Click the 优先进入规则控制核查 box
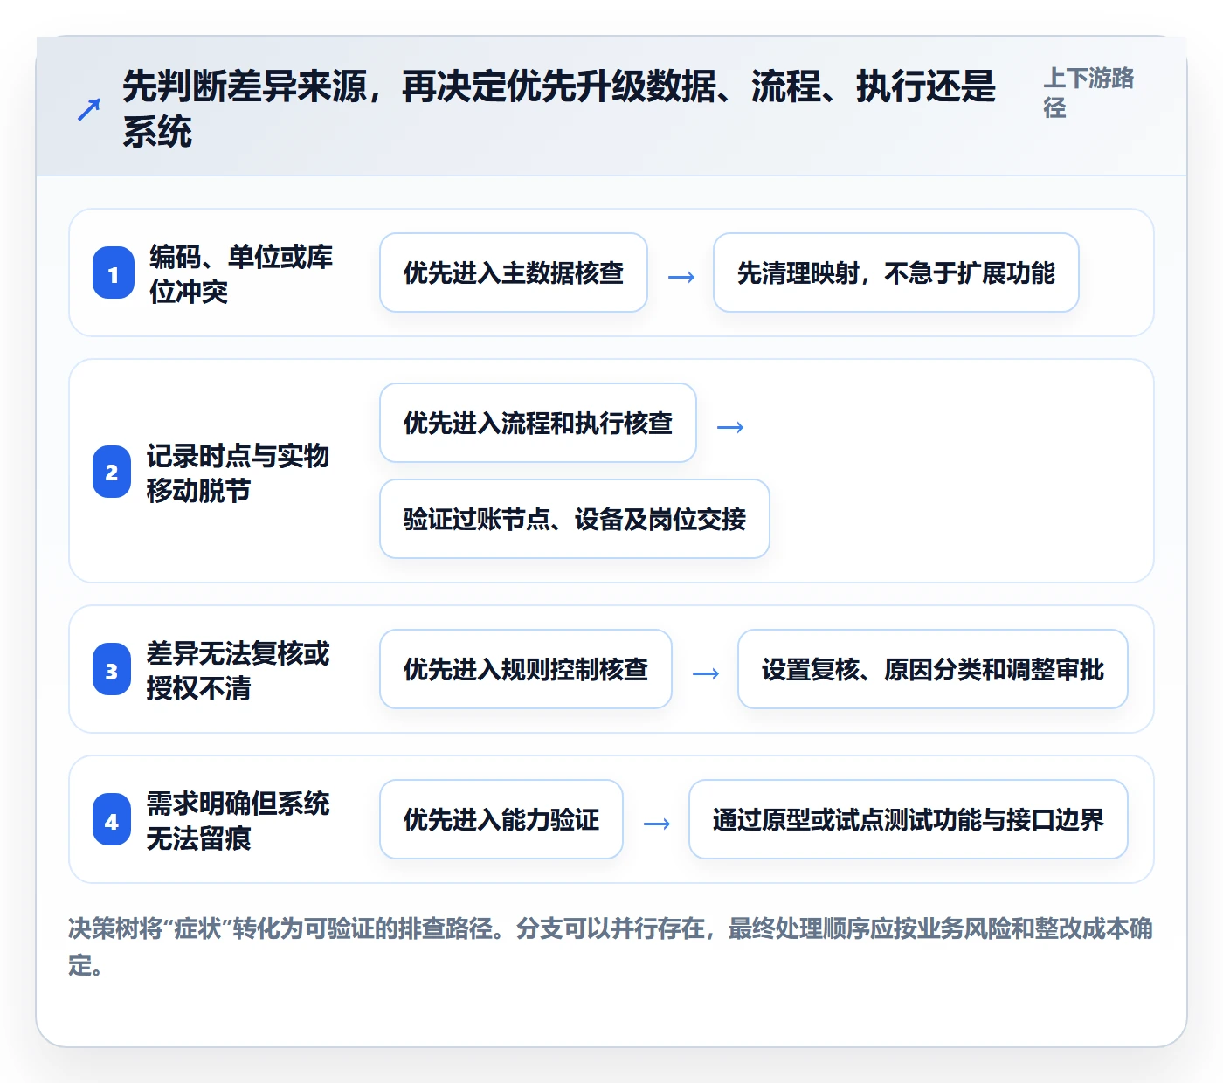 coord(526,669)
